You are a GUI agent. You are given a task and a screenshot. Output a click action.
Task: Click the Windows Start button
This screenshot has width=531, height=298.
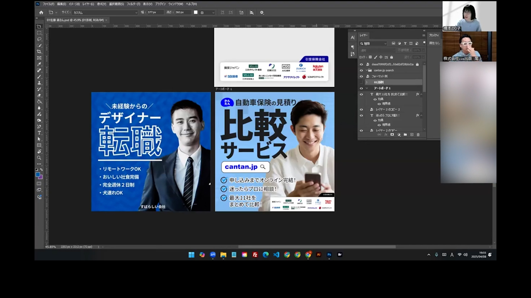[191, 255]
